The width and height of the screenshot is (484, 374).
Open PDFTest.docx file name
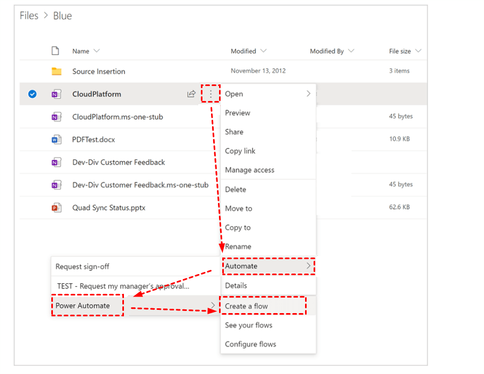[x=93, y=139]
